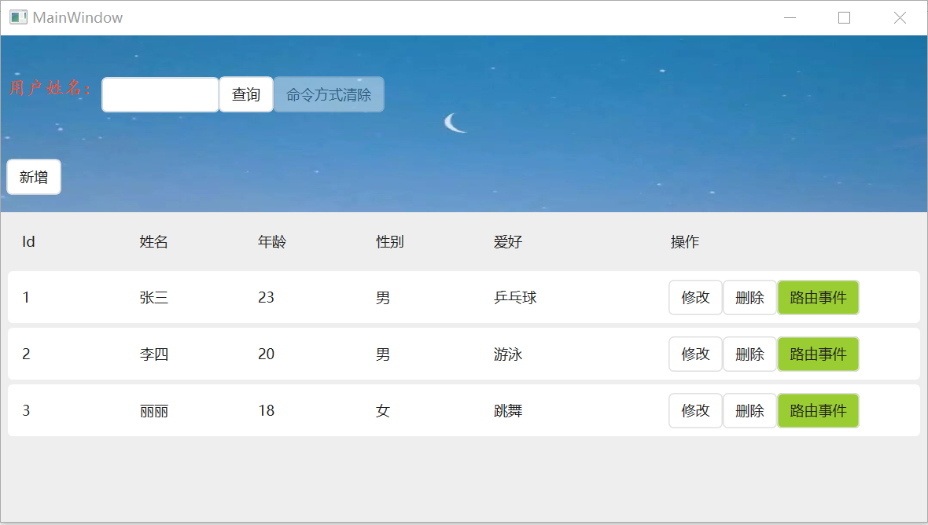Click 删除 on row for 李四
Viewport: 928px width, 525px height.
click(x=749, y=354)
